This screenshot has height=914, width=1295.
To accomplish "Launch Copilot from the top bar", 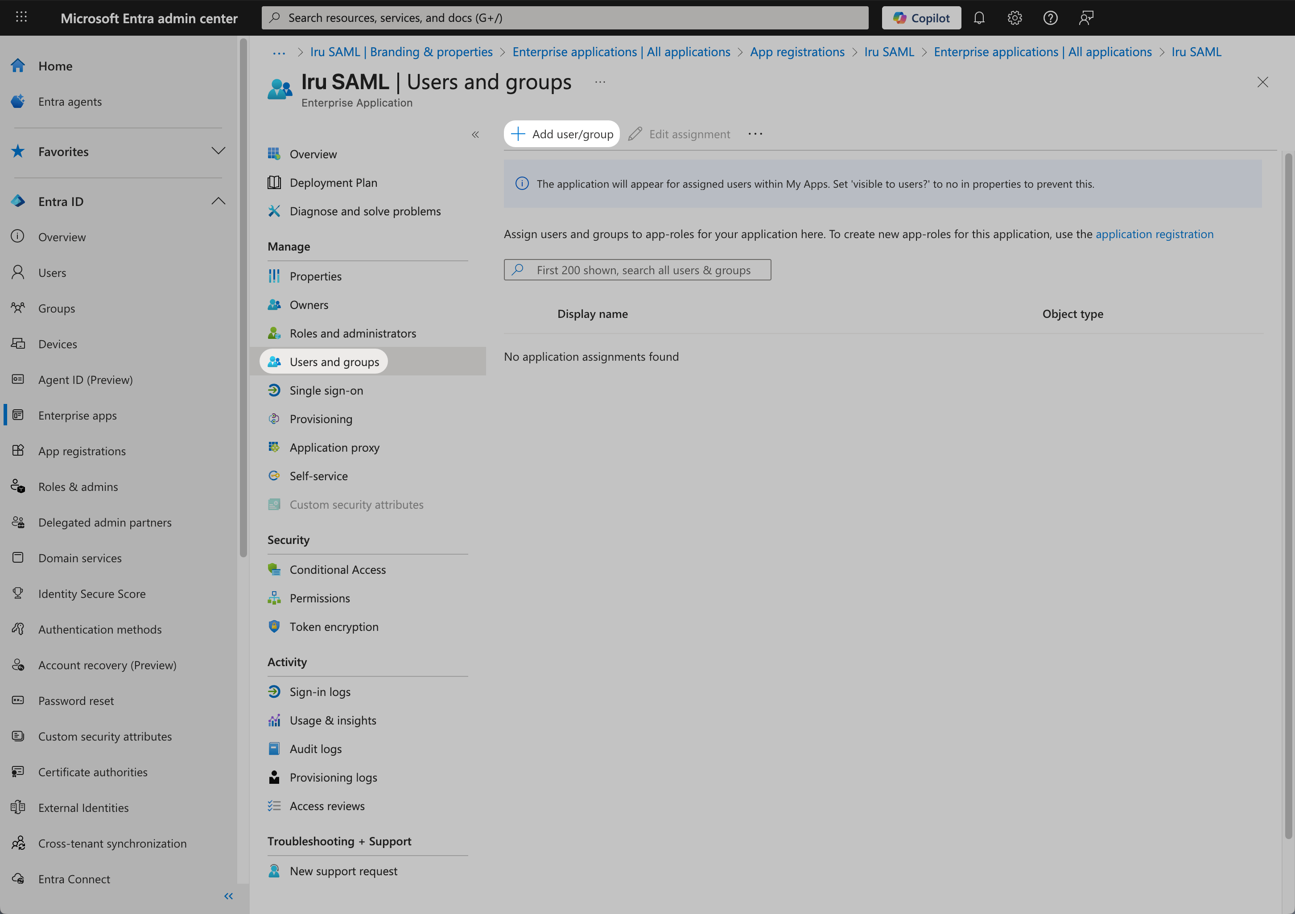I will 922,18.
